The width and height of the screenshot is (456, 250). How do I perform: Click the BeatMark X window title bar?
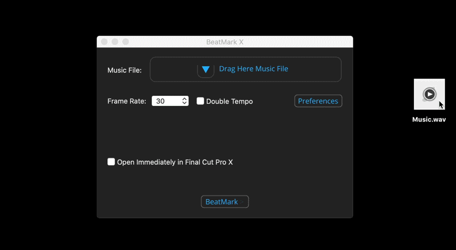click(x=225, y=42)
